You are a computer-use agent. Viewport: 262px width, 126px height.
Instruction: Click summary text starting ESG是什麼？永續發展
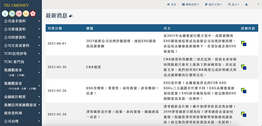(200, 91)
